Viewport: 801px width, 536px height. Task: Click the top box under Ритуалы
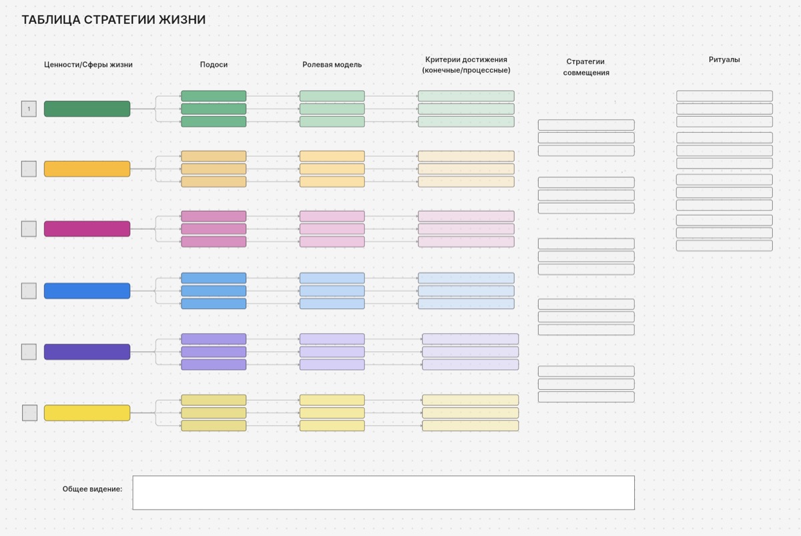(724, 96)
